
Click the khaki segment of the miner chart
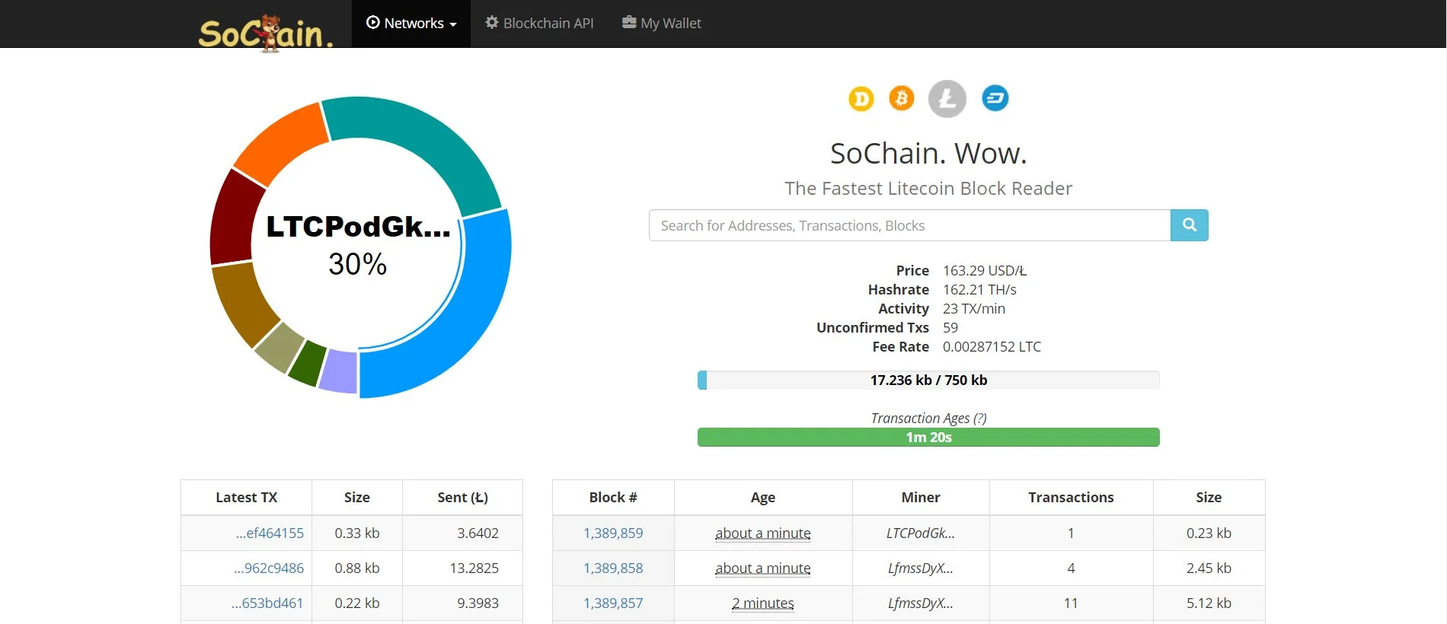coord(279,347)
